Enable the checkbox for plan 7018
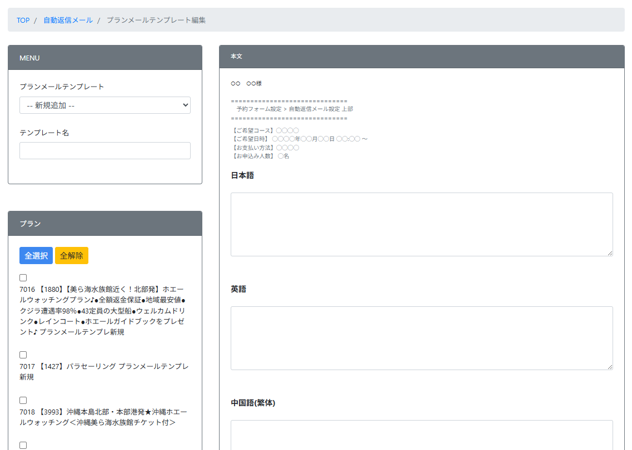Image resolution: width=632 pixels, height=450 pixels. coord(23,401)
